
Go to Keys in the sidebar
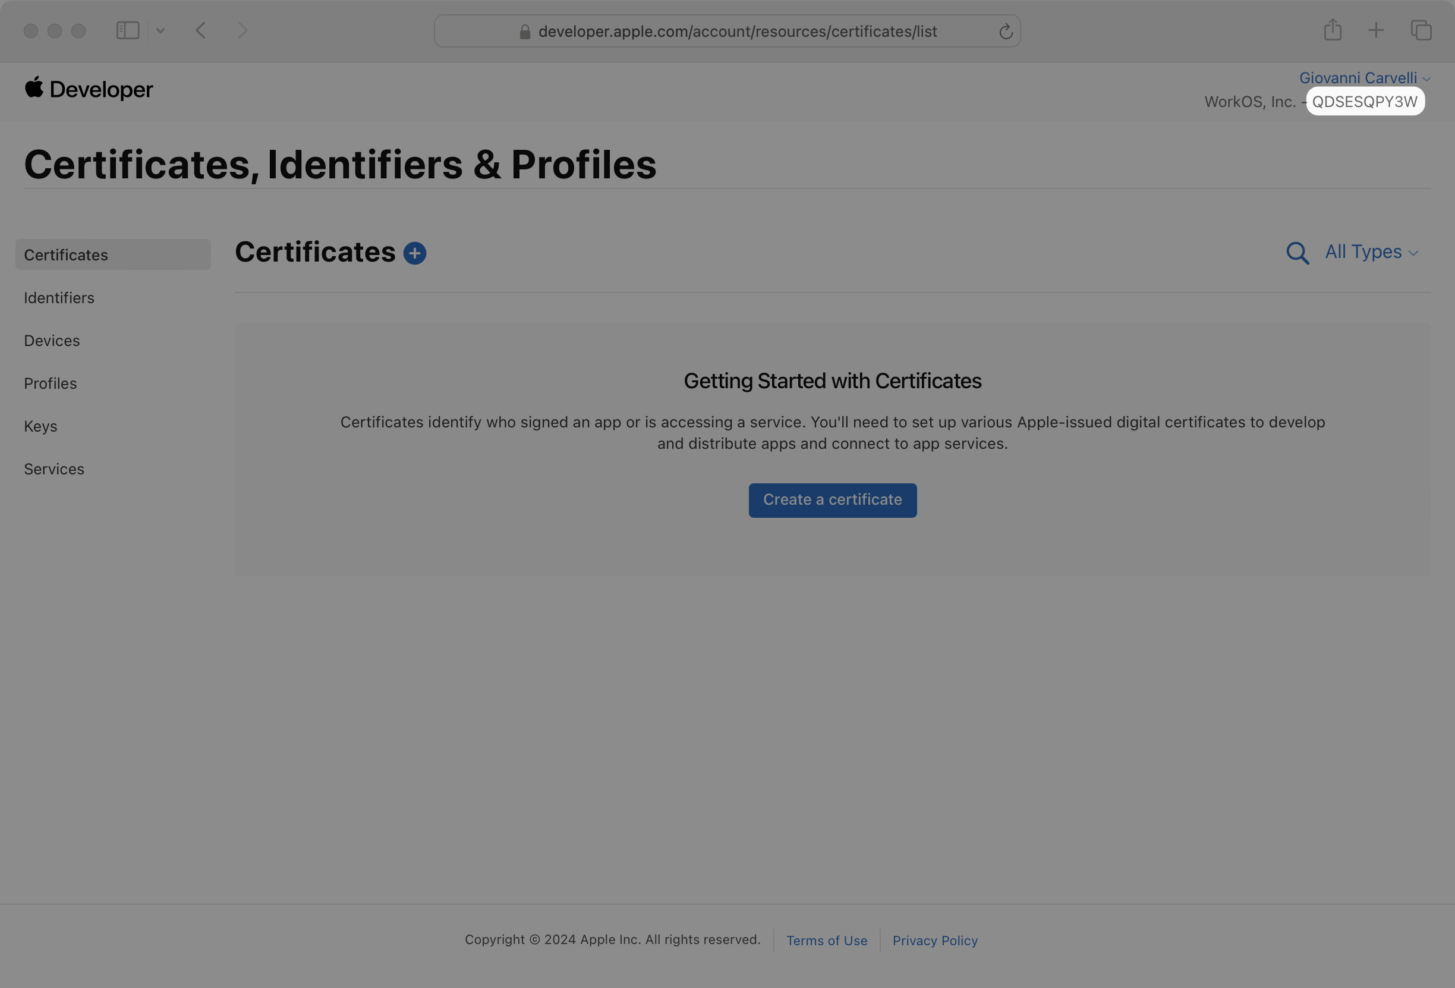(x=40, y=426)
